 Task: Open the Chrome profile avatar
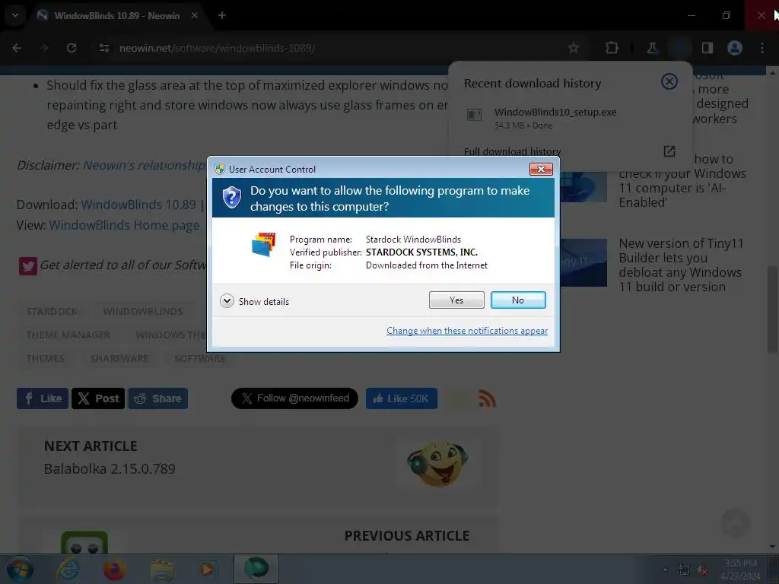(x=735, y=48)
